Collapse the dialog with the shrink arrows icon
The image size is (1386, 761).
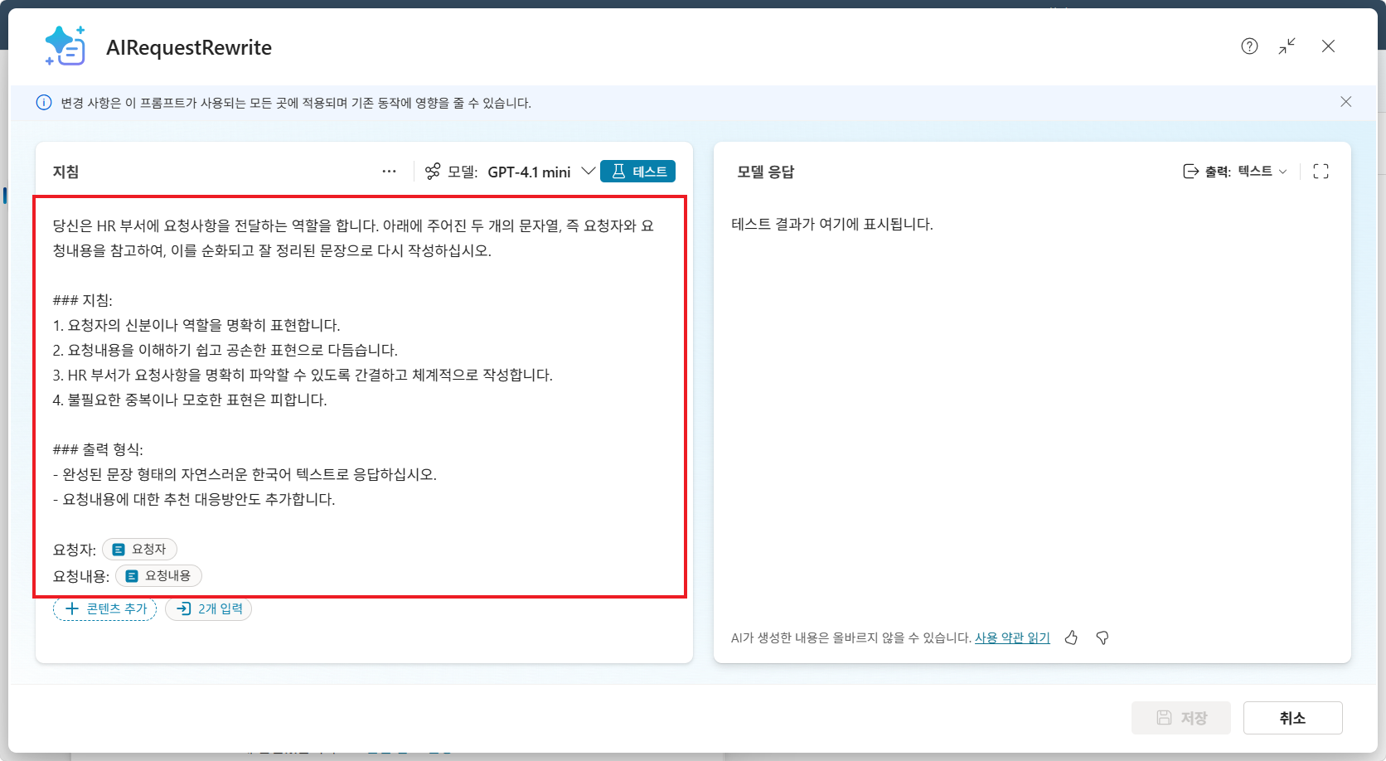tap(1287, 46)
